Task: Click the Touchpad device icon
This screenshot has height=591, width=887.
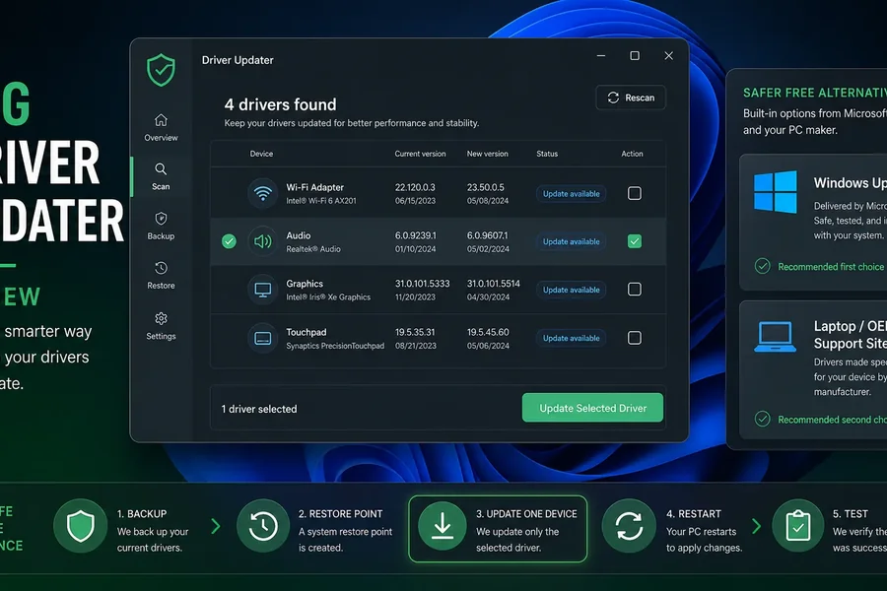Action: (x=262, y=338)
